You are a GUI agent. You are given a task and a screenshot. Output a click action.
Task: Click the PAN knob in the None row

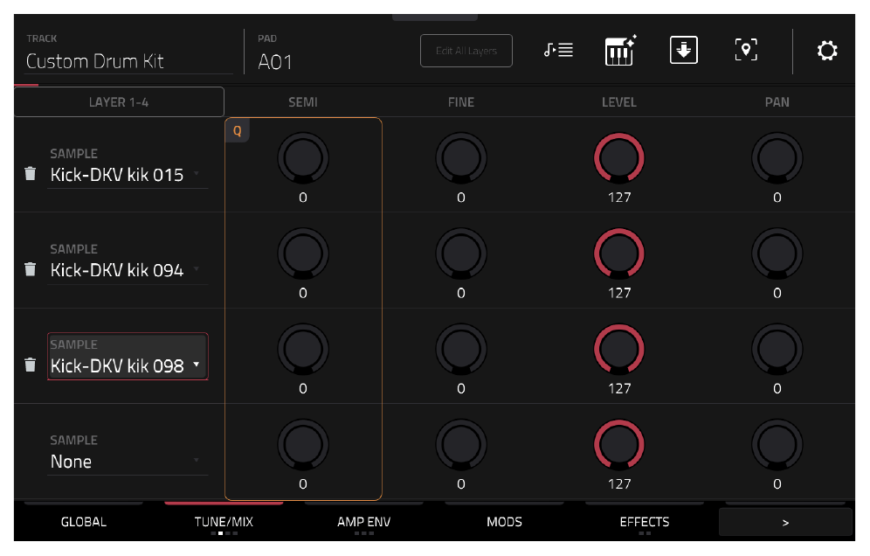coord(777,445)
